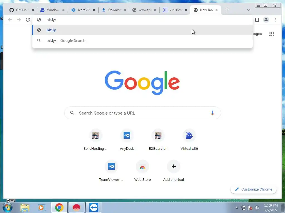This screenshot has width=285, height=213.
Task: Open TeamViewer from the taskbar
Action: 94,207
